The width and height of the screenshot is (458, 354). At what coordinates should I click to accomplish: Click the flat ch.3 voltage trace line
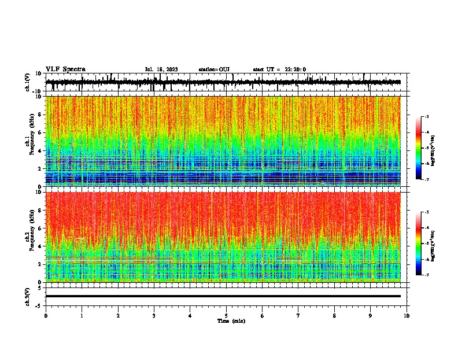coord(223,296)
